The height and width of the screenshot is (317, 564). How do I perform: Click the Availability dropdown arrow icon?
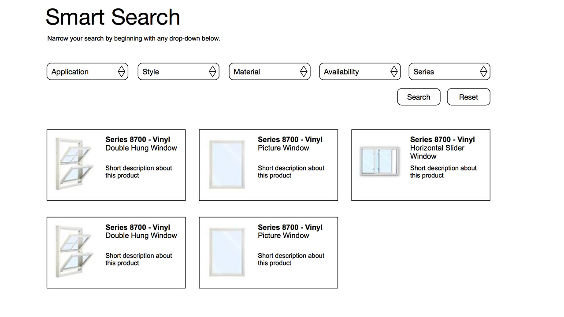click(394, 72)
